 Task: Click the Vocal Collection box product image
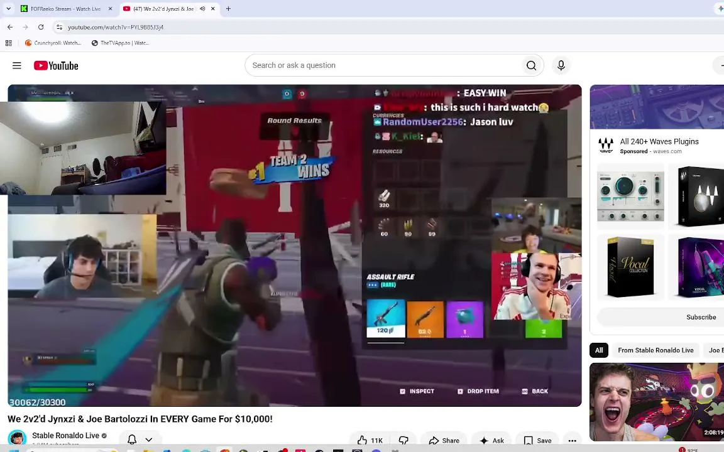[x=630, y=267]
